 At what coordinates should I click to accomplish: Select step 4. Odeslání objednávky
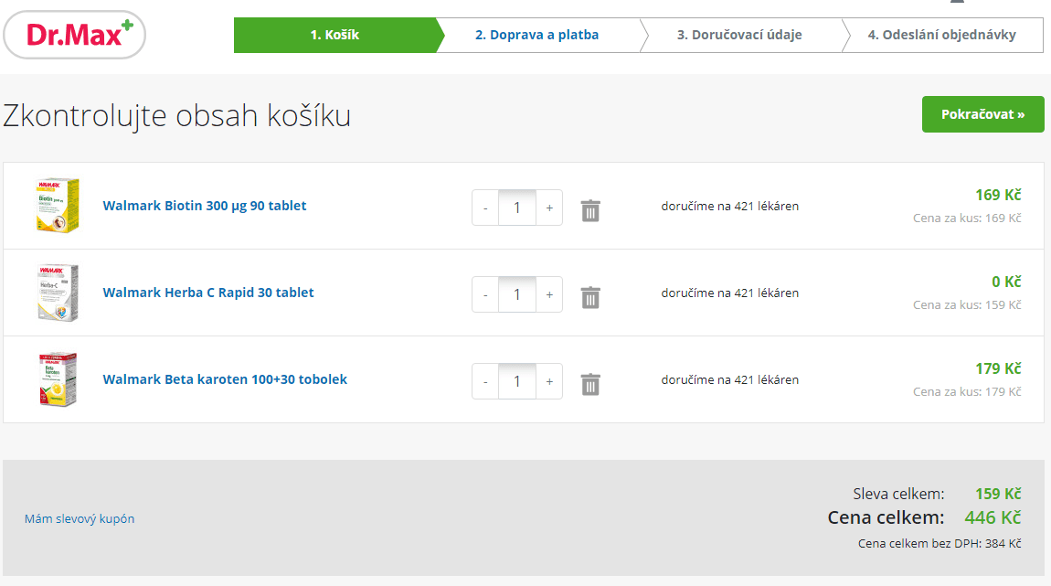941,35
